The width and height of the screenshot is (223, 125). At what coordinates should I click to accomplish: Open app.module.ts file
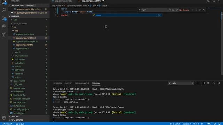(22, 49)
